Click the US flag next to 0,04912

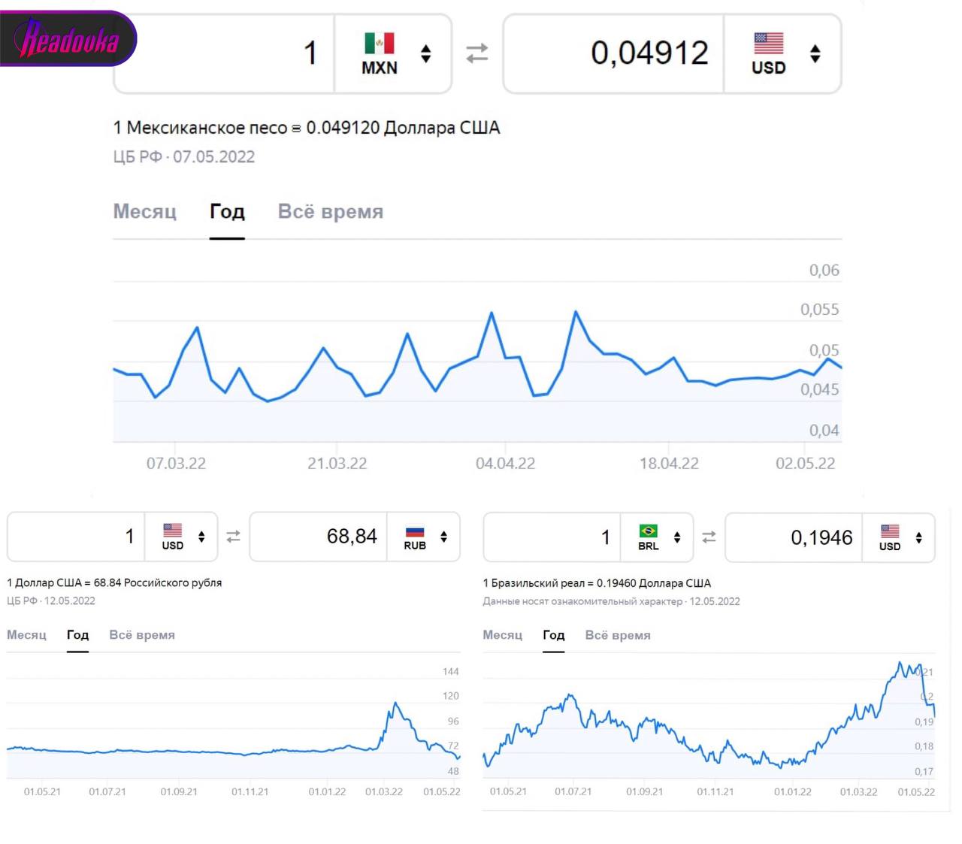pos(768,44)
